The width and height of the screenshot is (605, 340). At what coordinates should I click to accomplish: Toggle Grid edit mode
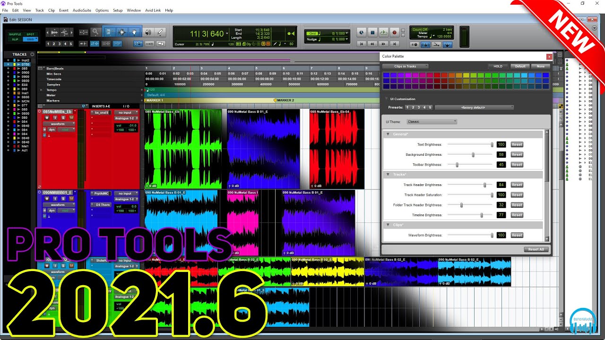coord(31,40)
